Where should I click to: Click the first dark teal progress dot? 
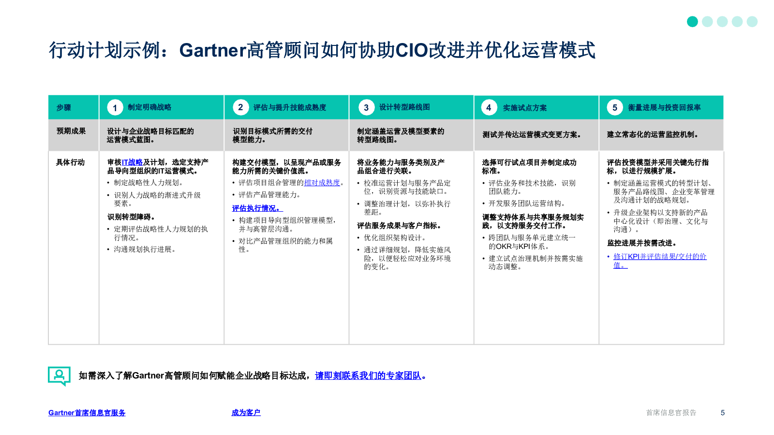tap(692, 22)
